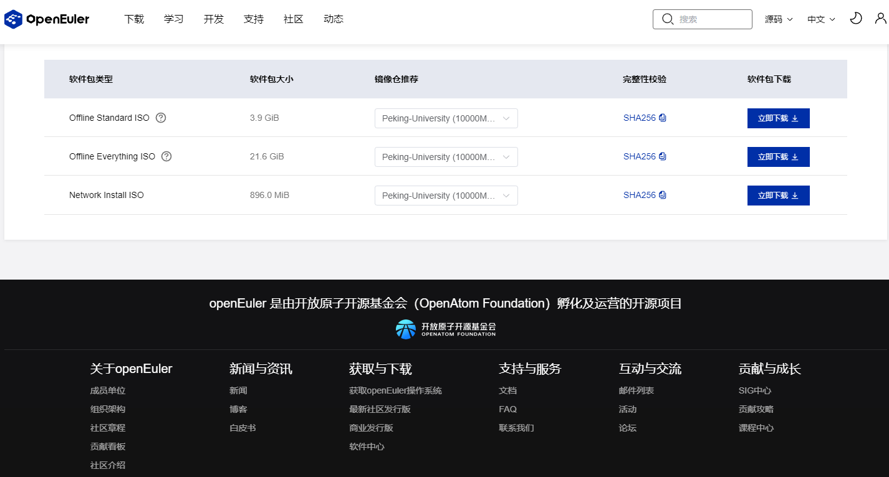Open 联系我们 footer link
889x477 pixels.
(517, 428)
